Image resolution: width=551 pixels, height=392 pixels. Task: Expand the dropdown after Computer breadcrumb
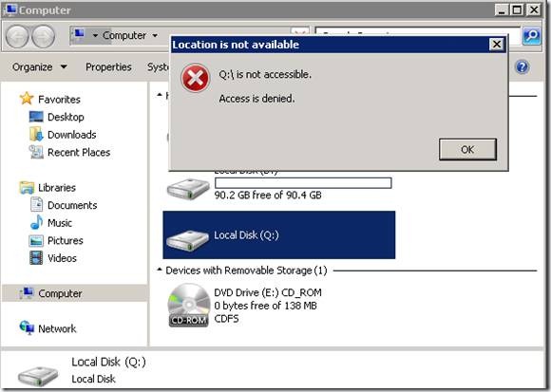click(155, 36)
